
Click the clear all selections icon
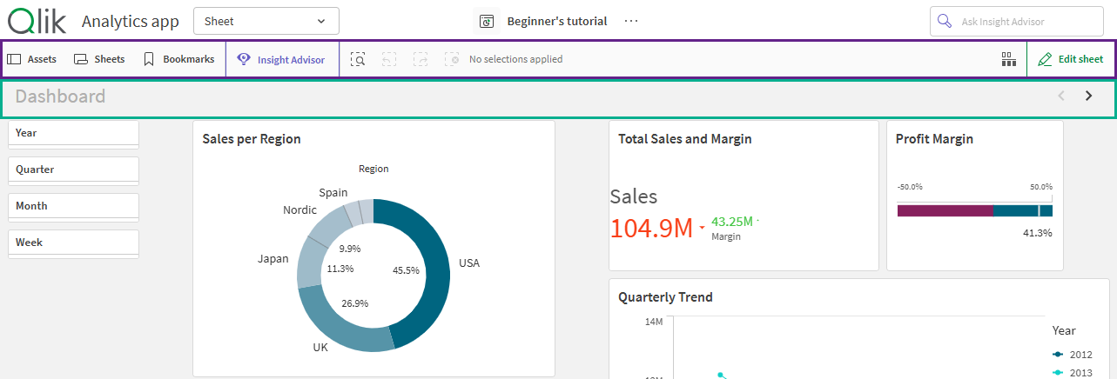click(x=451, y=59)
